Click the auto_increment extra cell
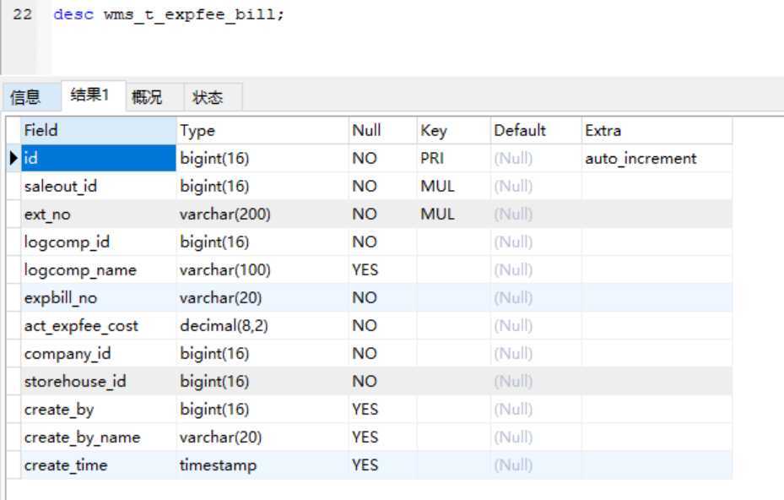 click(x=657, y=158)
